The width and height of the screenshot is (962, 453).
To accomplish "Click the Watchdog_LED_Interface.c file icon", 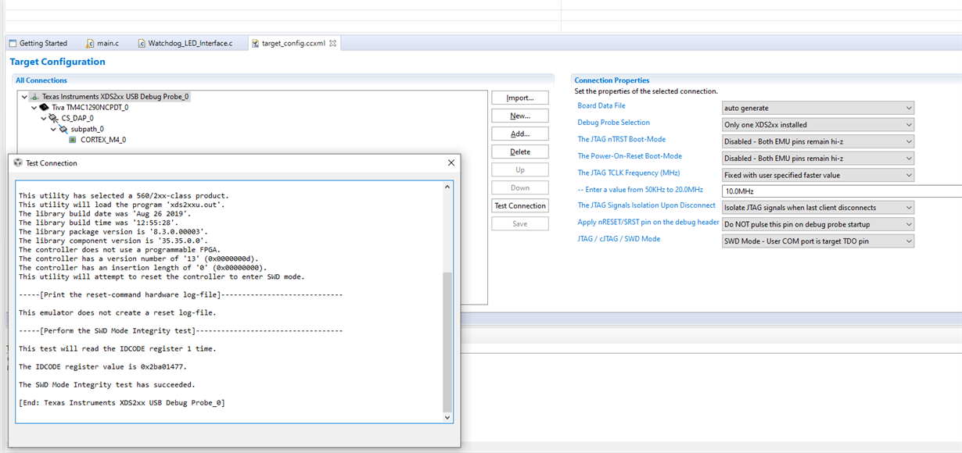I will (x=142, y=43).
